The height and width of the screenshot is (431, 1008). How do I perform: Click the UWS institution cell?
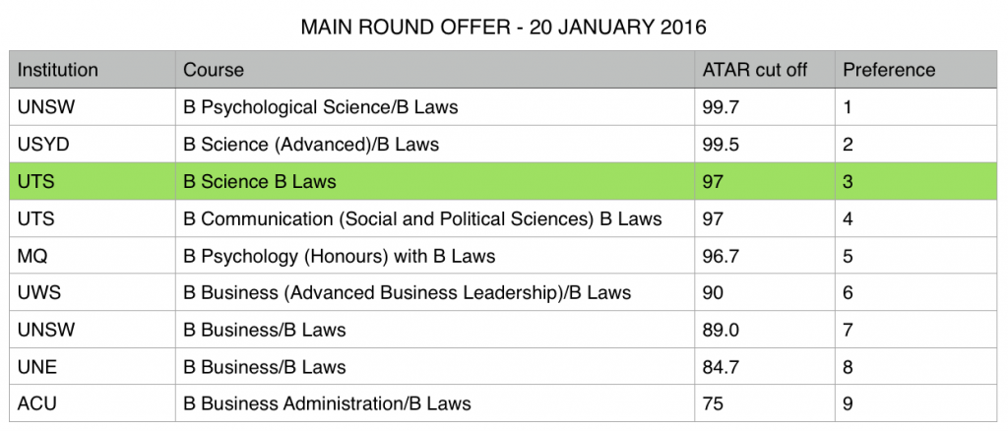click(x=38, y=292)
